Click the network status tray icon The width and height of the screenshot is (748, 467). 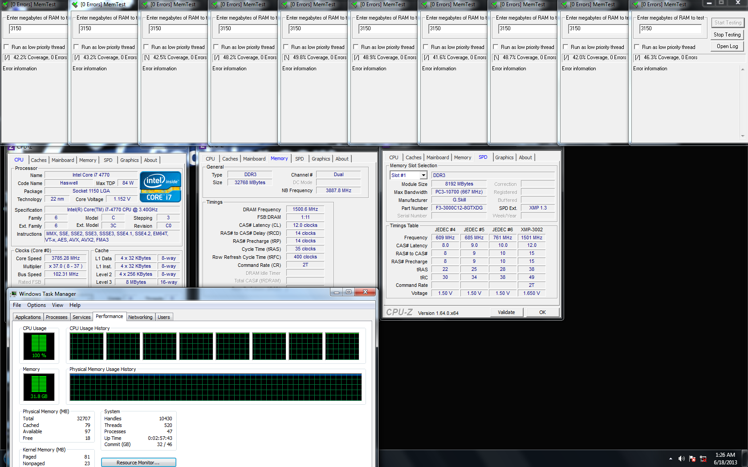(703, 459)
